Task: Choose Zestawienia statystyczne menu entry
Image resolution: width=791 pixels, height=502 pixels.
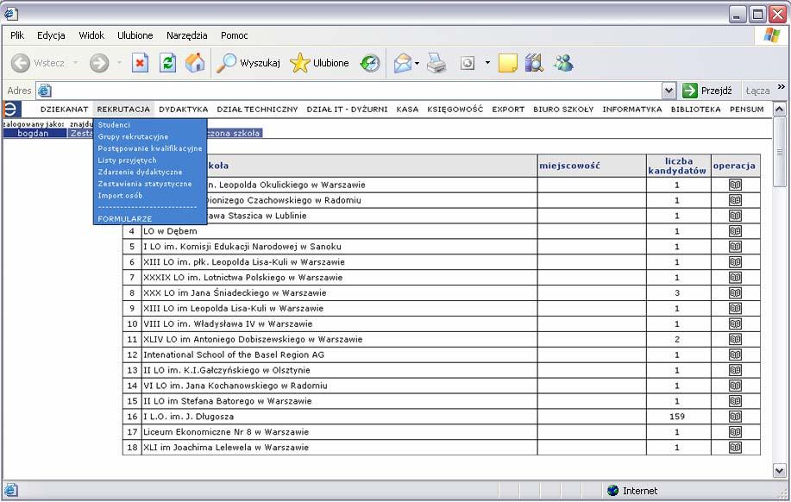Action: pyautogui.click(x=145, y=184)
